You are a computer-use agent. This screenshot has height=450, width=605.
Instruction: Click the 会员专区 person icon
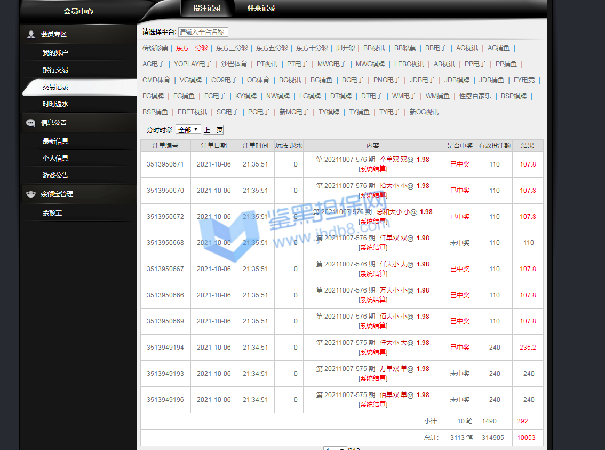[31, 34]
